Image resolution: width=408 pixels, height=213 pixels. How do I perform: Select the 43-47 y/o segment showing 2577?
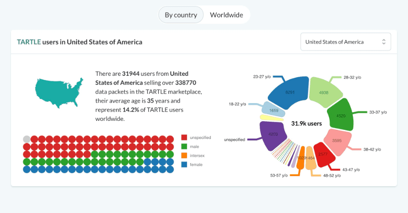[323, 155]
